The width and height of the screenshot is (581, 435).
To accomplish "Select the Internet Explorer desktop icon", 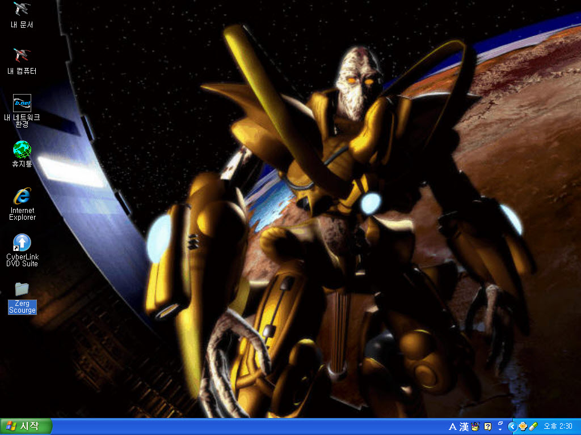I will click(x=22, y=196).
